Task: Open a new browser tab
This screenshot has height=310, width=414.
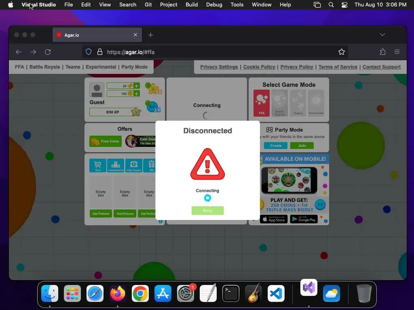Action: coord(150,35)
